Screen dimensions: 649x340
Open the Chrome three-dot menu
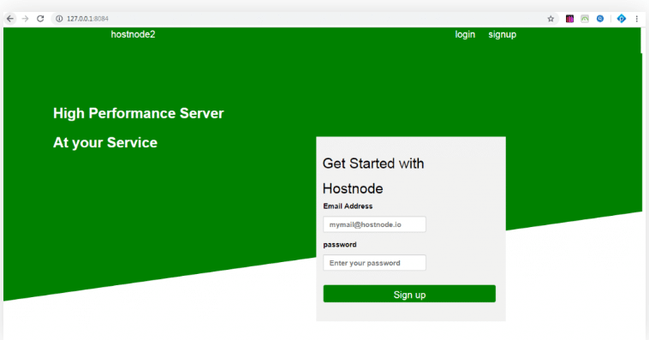click(x=636, y=19)
